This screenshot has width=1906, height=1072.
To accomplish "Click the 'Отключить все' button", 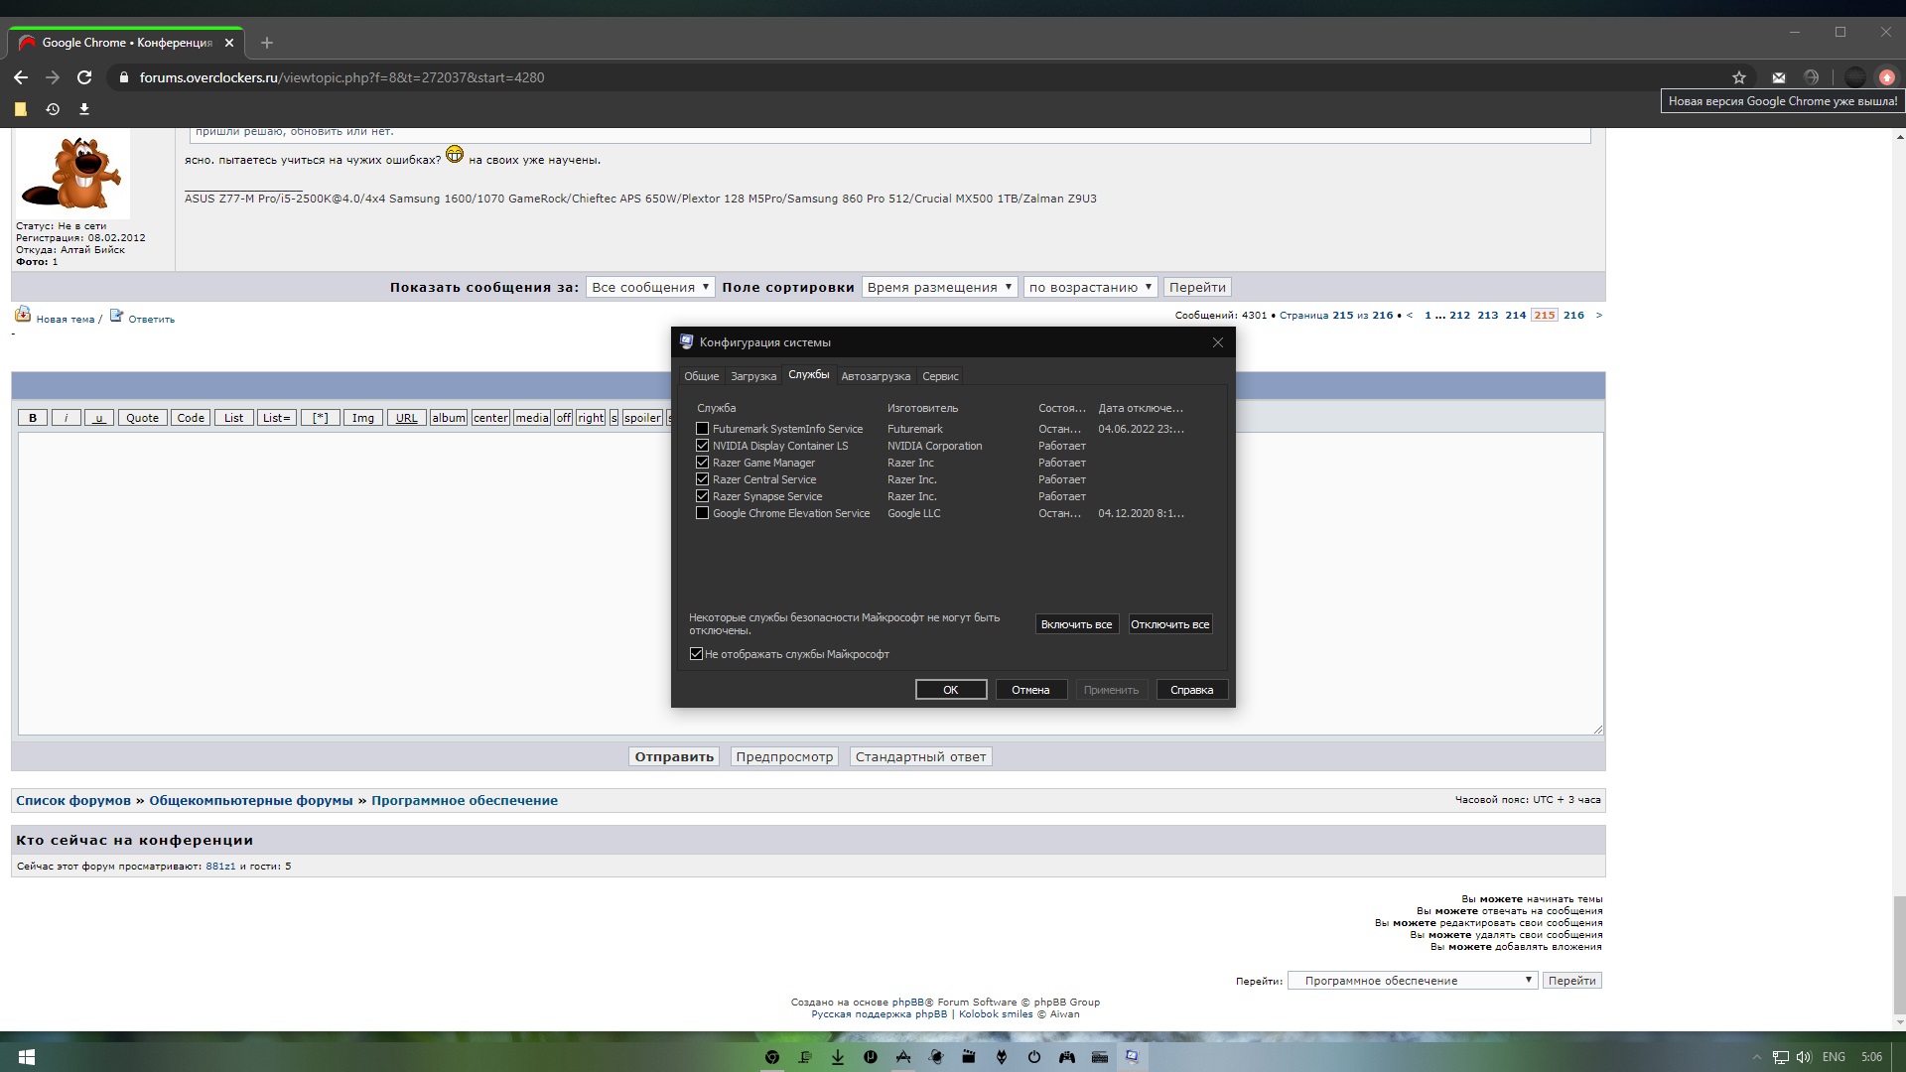I will (x=1169, y=624).
